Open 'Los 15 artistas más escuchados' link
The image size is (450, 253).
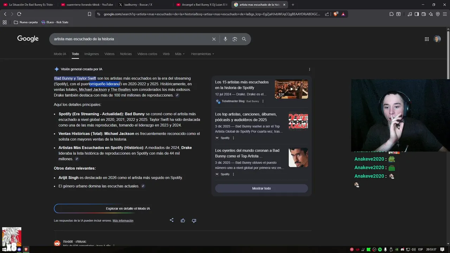pos(242,85)
